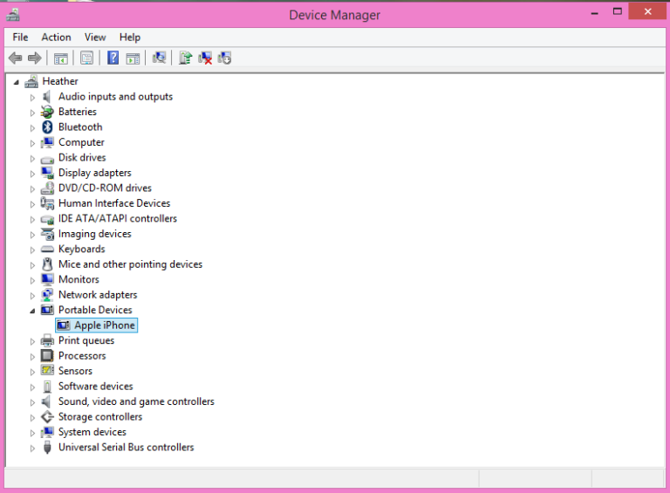The height and width of the screenshot is (493, 670).
Task: Click the blue Help question mark icon
Action: pyautogui.click(x=113, y=58)
